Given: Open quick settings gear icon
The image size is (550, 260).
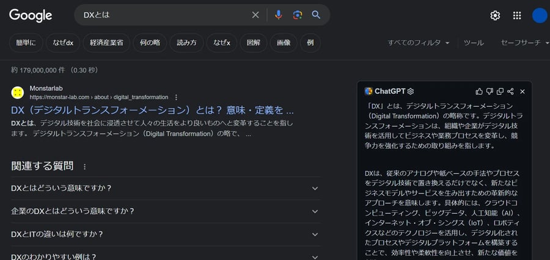Looking at the screenshot, I should click(x=495, y=15).
